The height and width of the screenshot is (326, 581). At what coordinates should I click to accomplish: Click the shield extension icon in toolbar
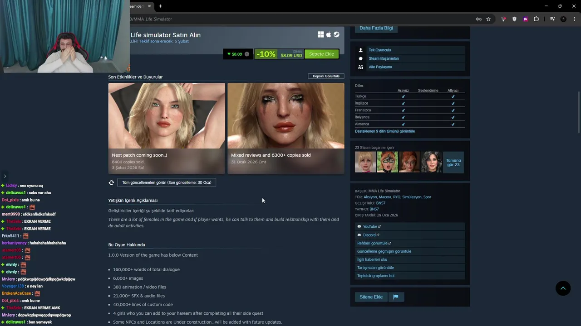click(x=514, y=19)
